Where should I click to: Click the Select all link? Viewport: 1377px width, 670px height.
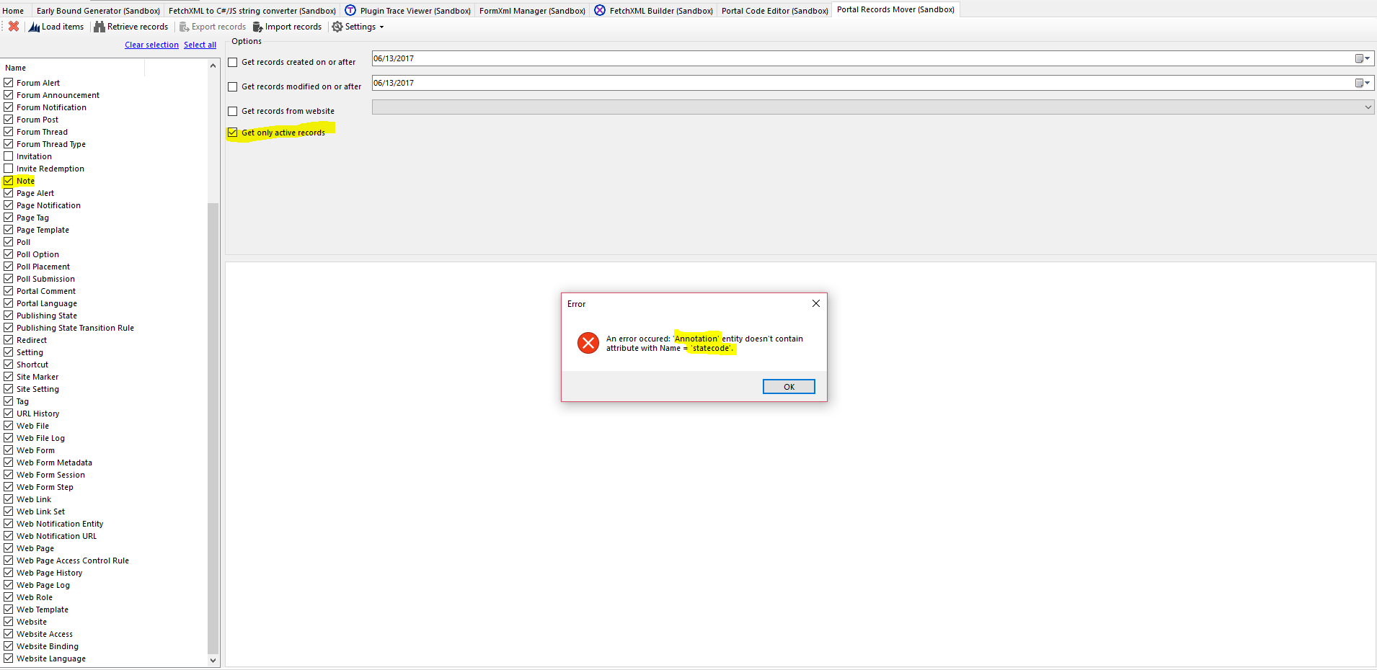tap(200, 45)
